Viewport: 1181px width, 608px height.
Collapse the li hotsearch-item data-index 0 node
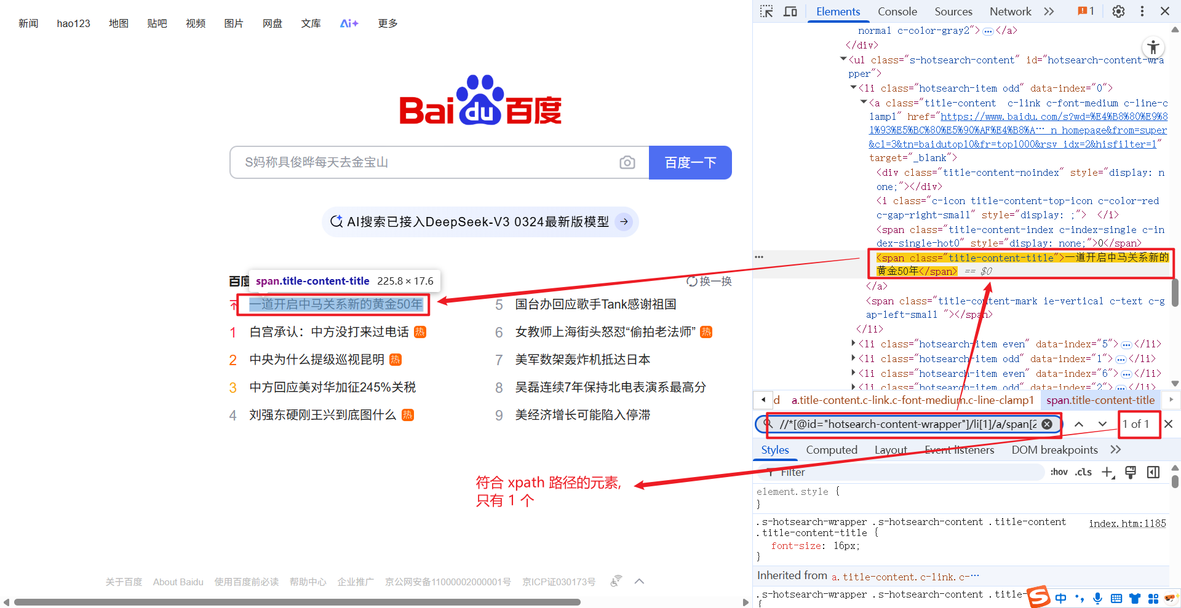853,87
